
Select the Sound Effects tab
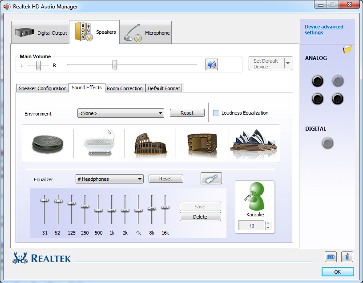[87, 88]
